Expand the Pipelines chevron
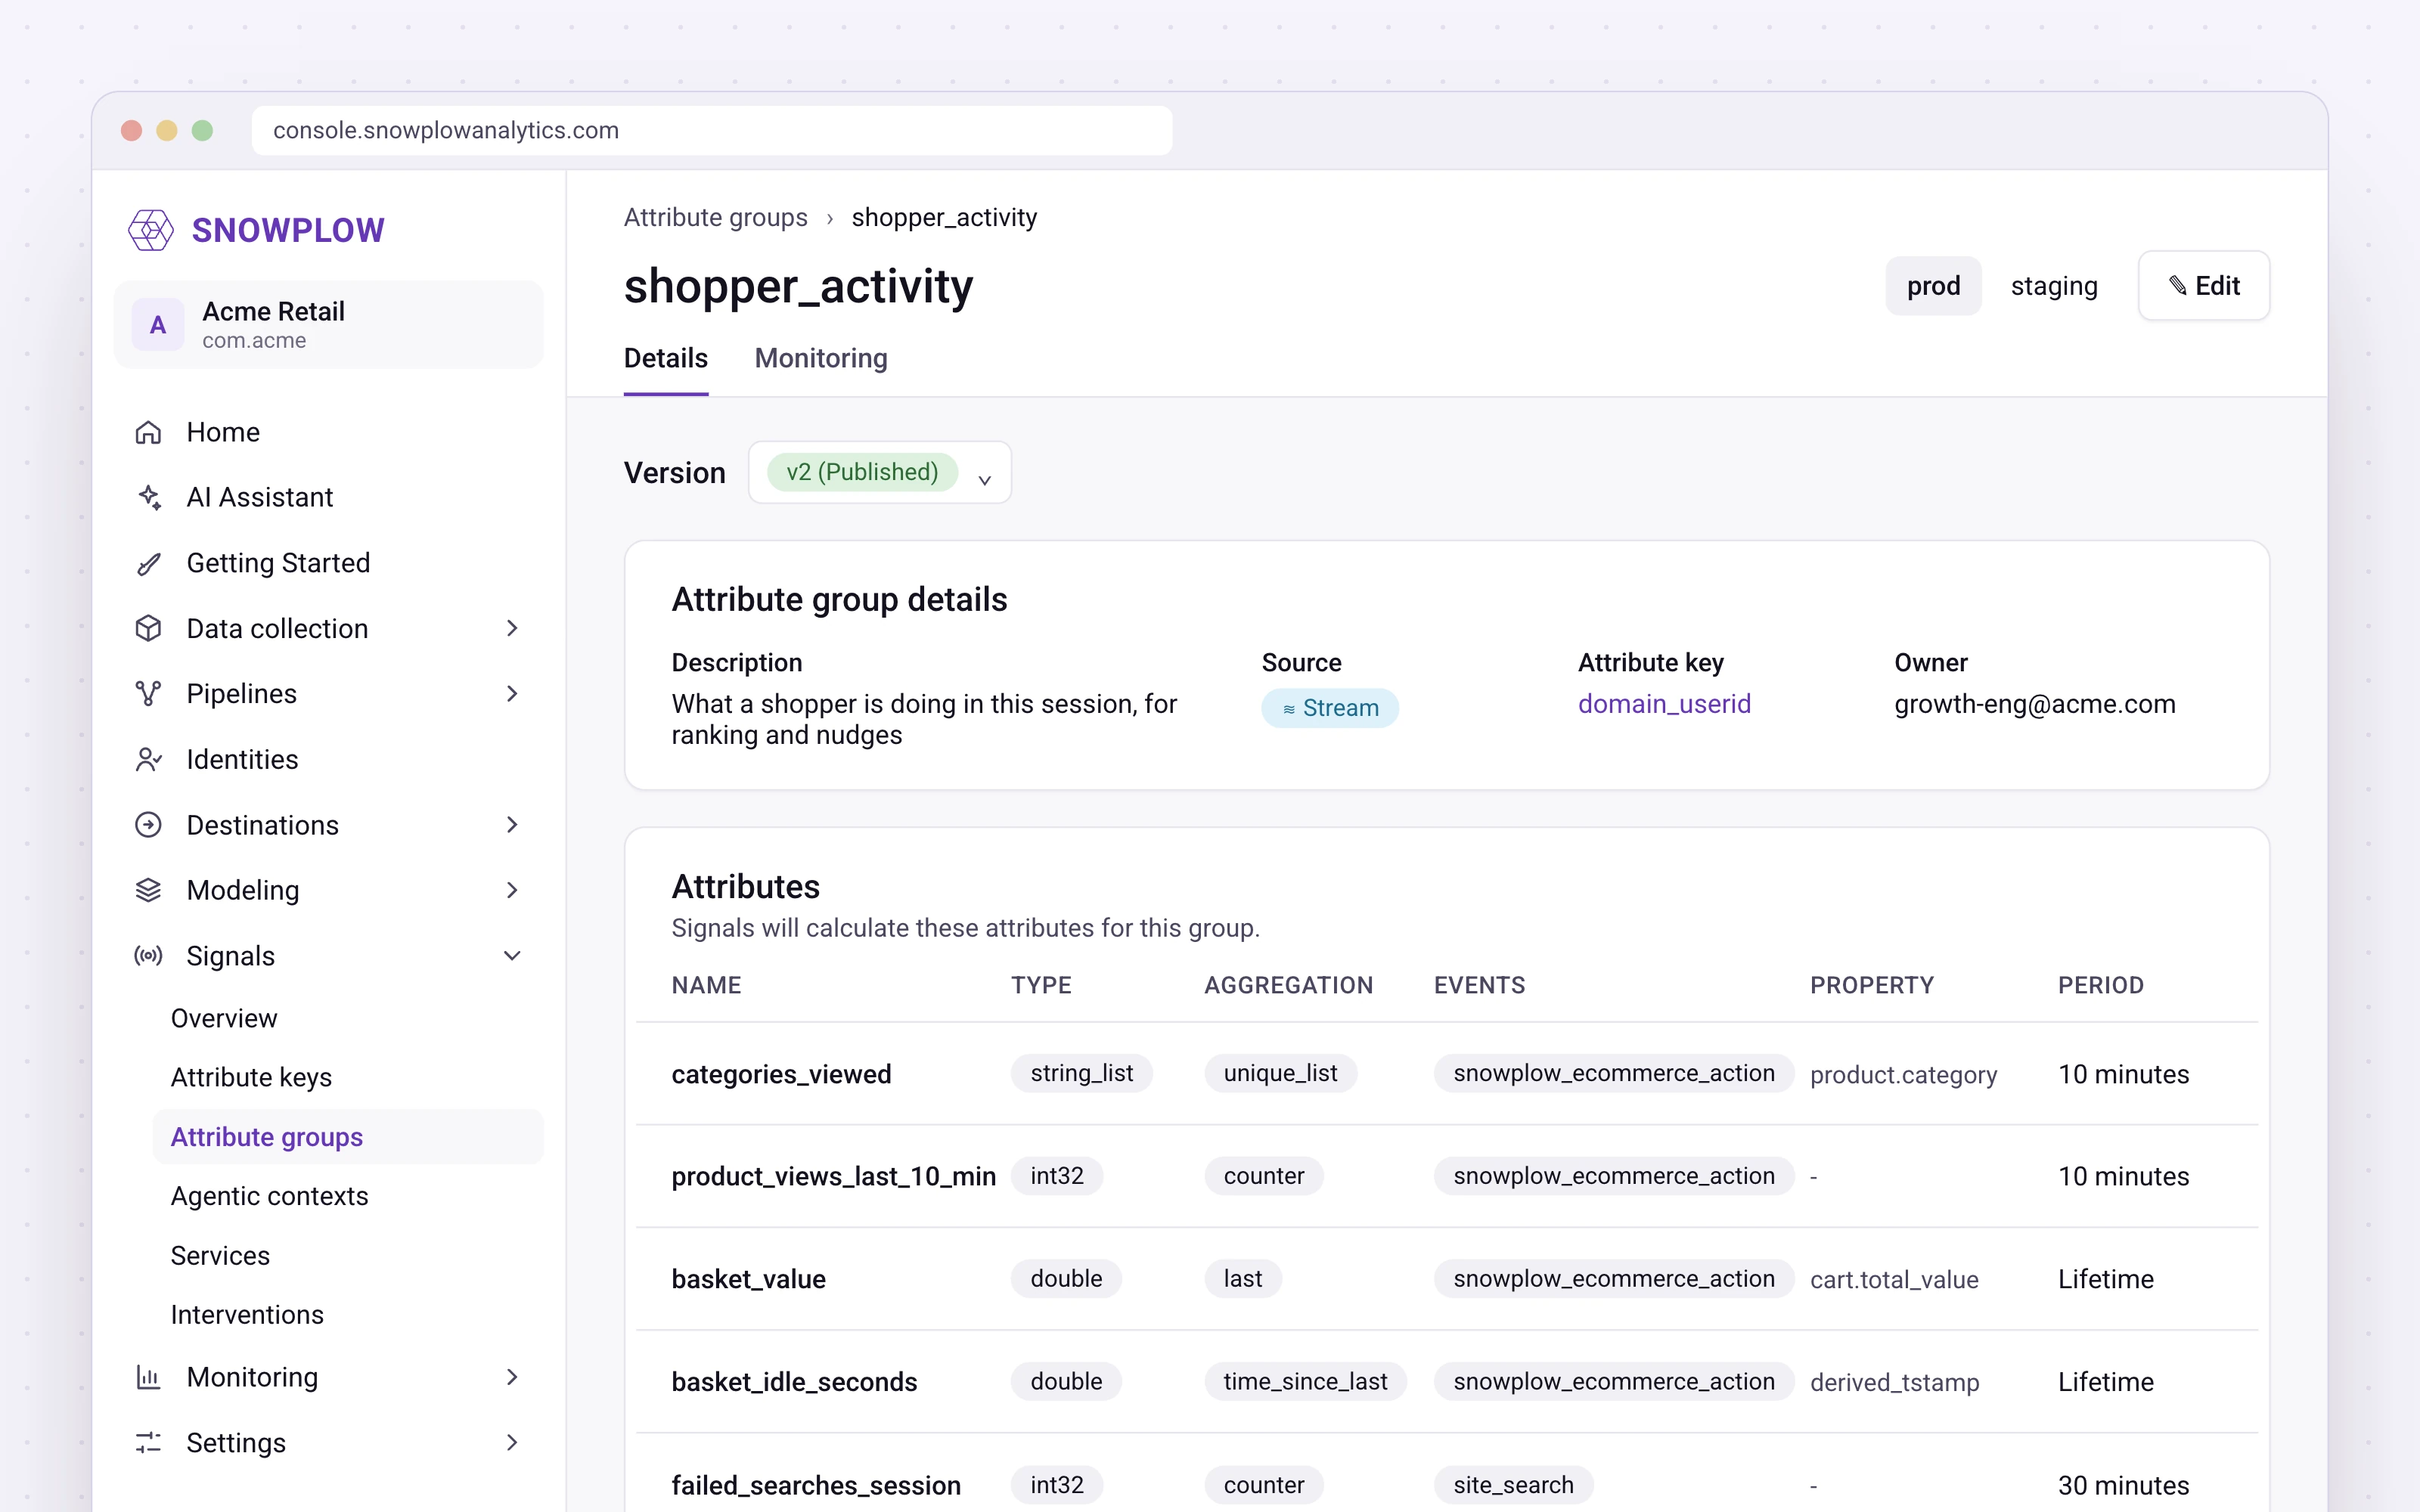 [512, 694]
